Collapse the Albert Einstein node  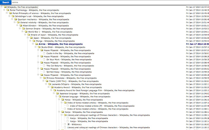click(17, 25)
